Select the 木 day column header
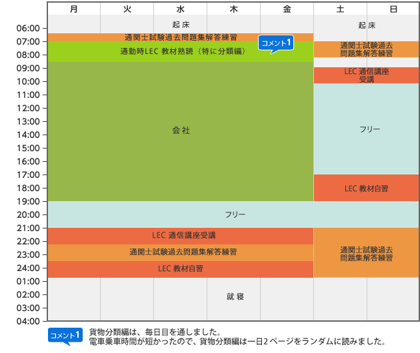The height and width of the screenshot is (353, 420). [233, 9]
